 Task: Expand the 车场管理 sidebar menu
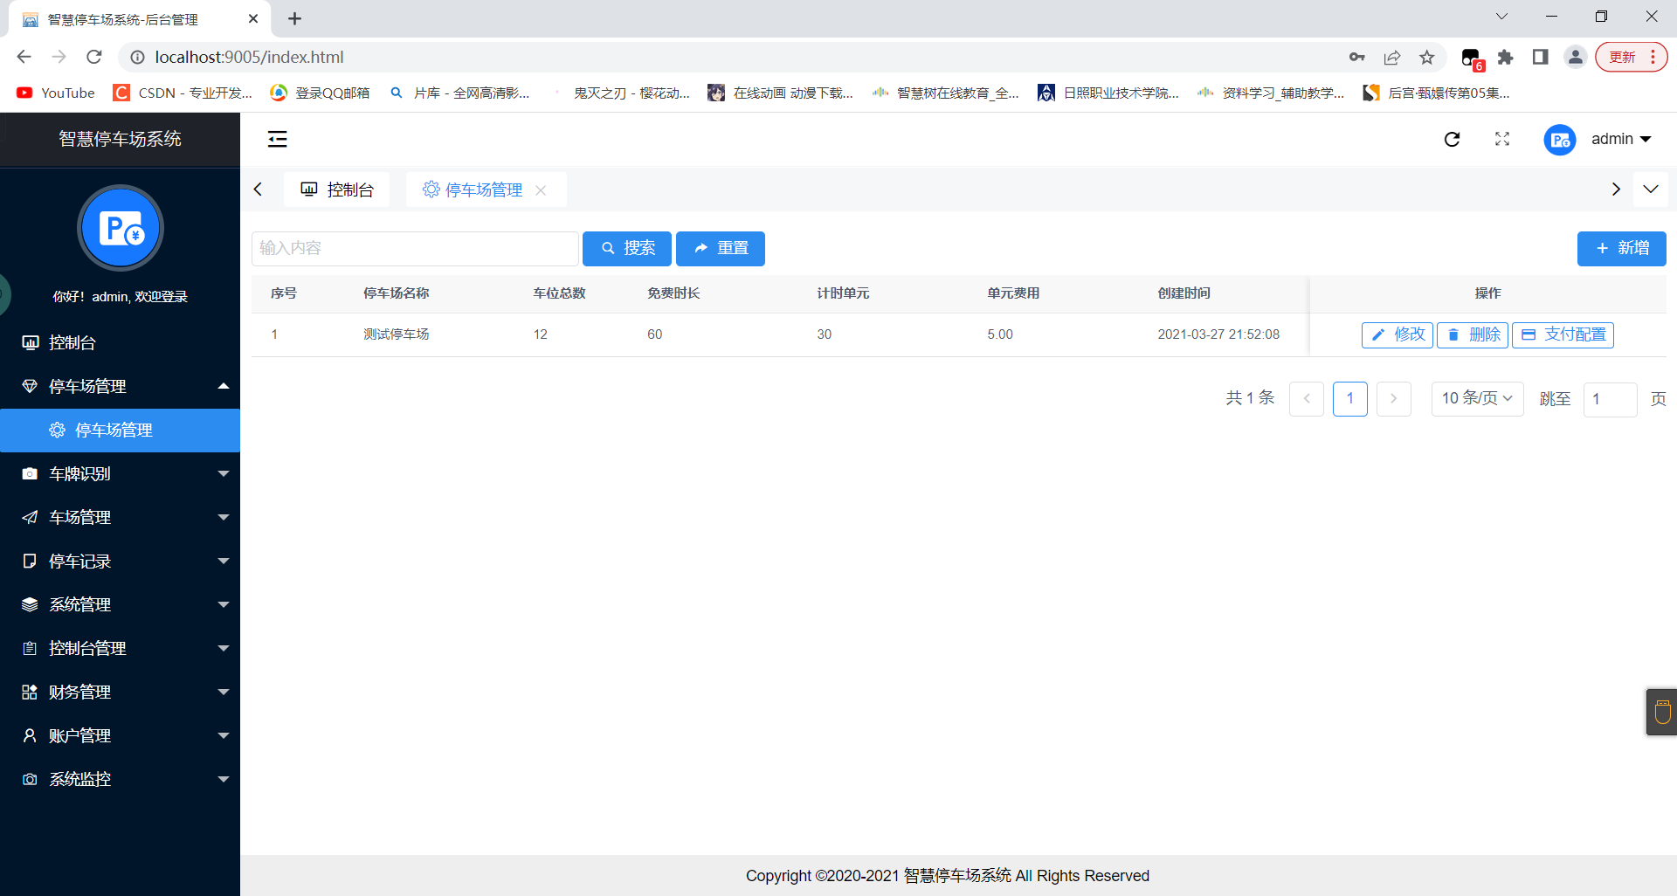120,517
